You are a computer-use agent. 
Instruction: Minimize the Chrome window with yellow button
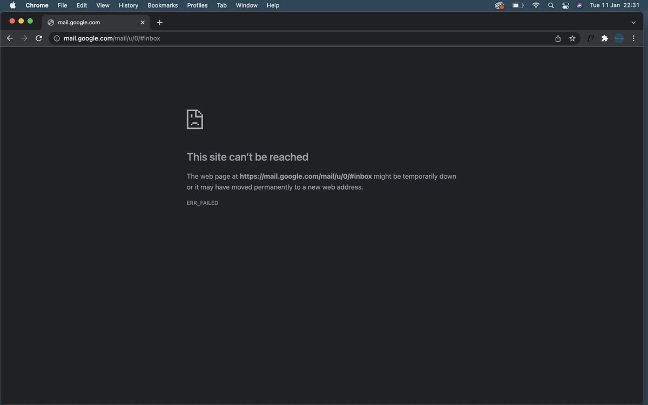pos(21,21)
